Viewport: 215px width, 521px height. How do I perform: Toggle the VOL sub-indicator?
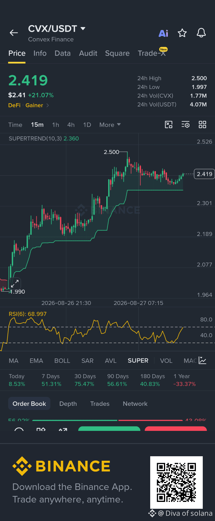click(166, 361)
